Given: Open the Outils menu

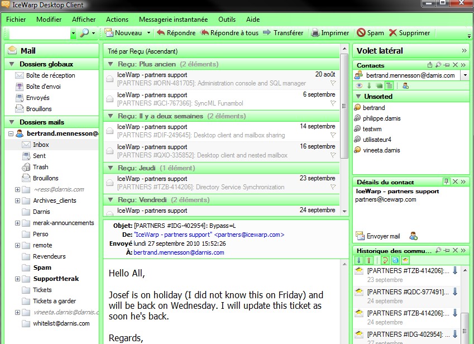Looking at the screenshot, I should pos(227,20).
